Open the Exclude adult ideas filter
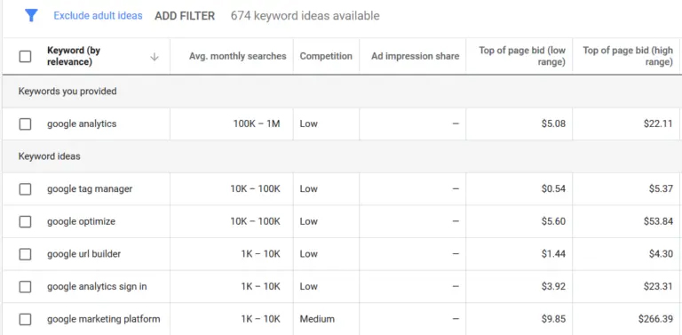The width and height of the screenshot is (682, 335). click(x=98, y=16)
